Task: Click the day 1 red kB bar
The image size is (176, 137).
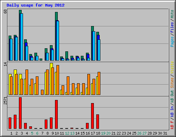Action: [x=10, y=123]
